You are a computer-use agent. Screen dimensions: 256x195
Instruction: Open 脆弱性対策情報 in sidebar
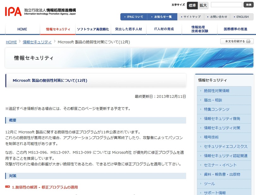tap(224, 91)
